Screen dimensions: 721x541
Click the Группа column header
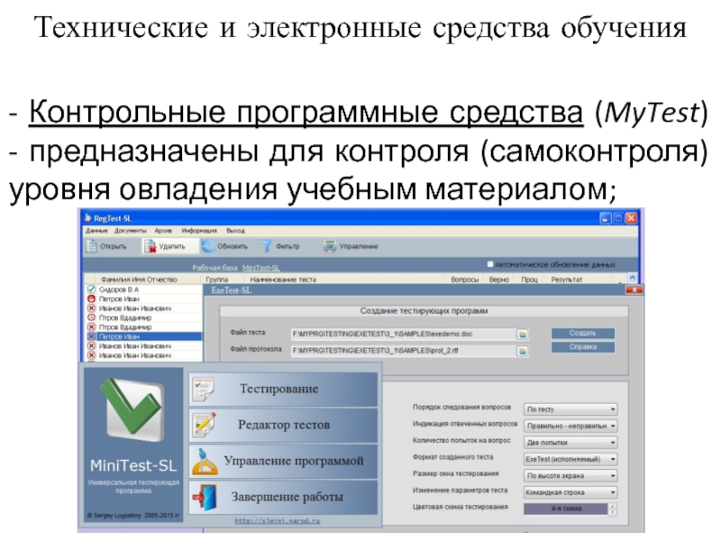click(x=216, y=280)
